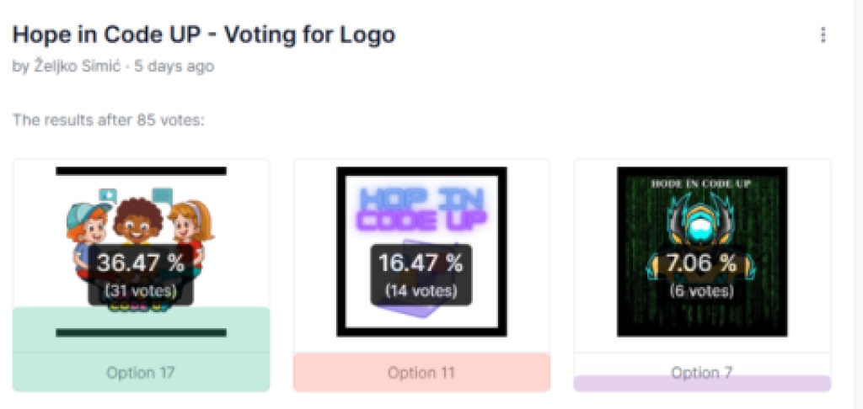Viewport: 863px width, 409px height.
Task: Click the 36.47 % result badge
Action: tap(140, 263)
